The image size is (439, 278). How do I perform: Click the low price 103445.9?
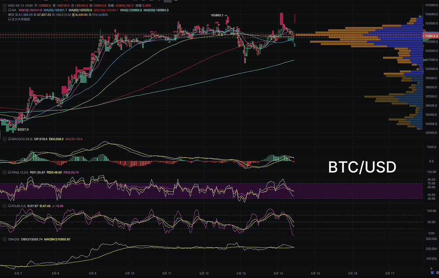tap(81, 6)
